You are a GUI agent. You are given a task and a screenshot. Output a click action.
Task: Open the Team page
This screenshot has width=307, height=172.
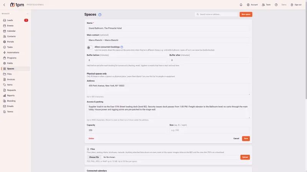[266, 5]
